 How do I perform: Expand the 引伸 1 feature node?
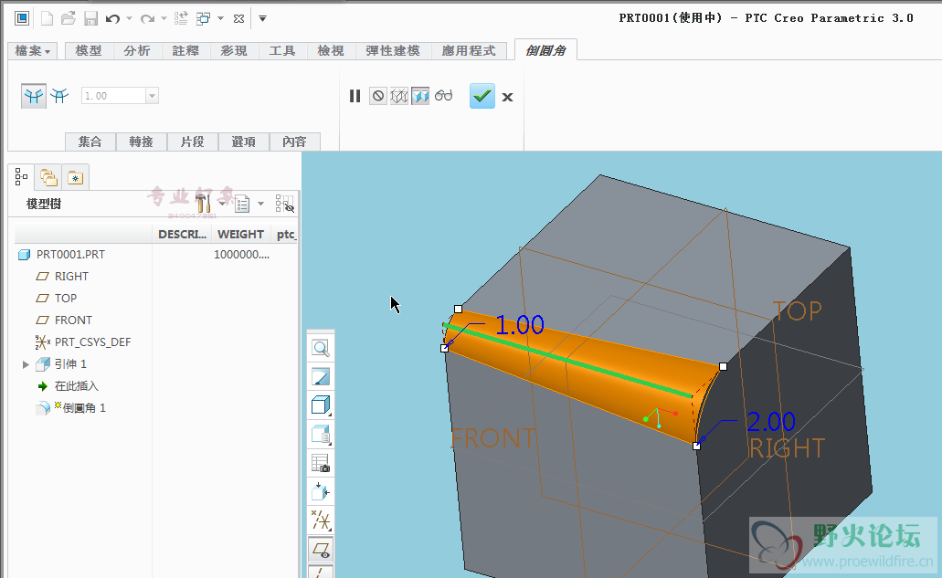click(x=26, y=364)
